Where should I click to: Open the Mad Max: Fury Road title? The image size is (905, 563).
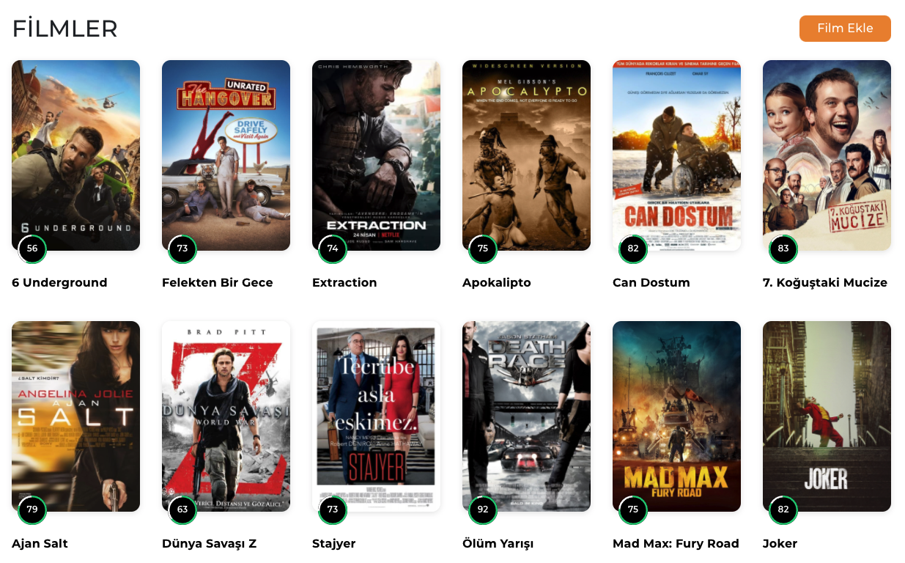tap(676, 544)
